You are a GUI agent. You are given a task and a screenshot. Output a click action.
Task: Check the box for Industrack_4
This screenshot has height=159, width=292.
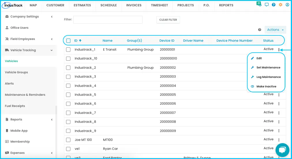point(68,86)
